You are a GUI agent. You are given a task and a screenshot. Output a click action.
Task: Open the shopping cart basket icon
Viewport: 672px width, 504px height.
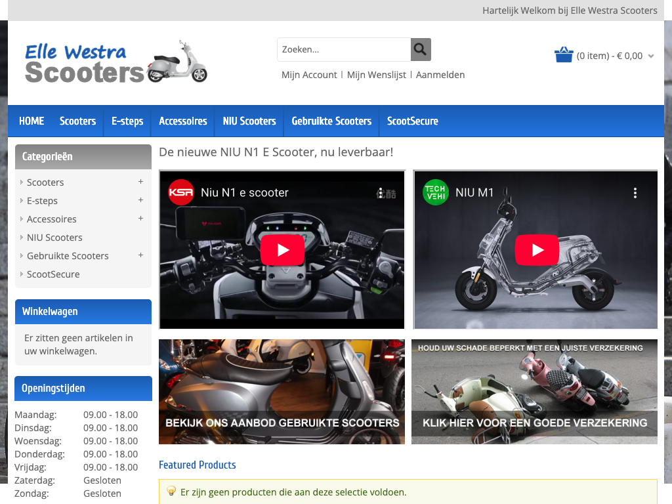point(564,55)
